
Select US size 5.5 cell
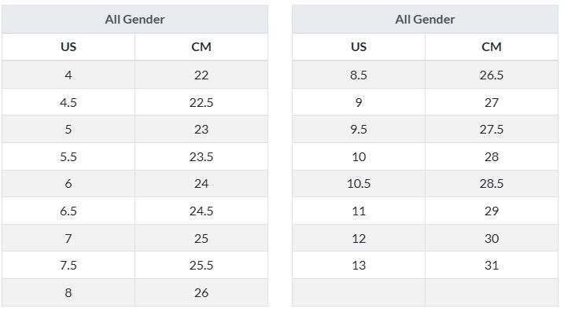(68, 156)
